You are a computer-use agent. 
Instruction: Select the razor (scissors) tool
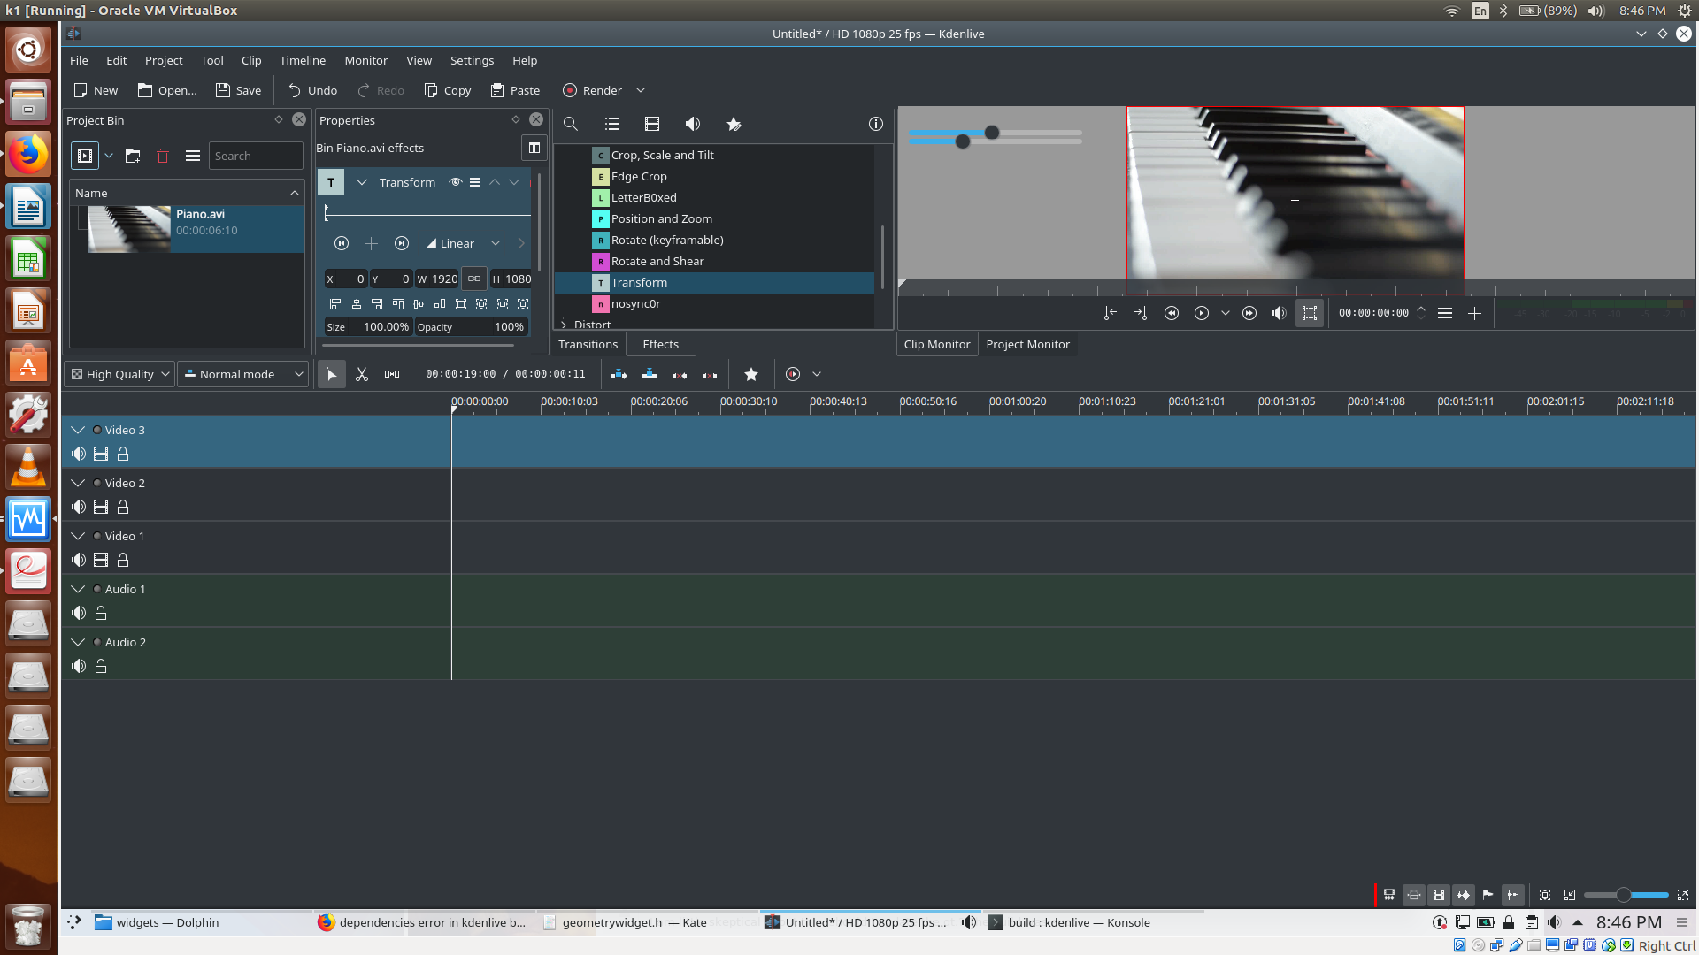[362, 374]
